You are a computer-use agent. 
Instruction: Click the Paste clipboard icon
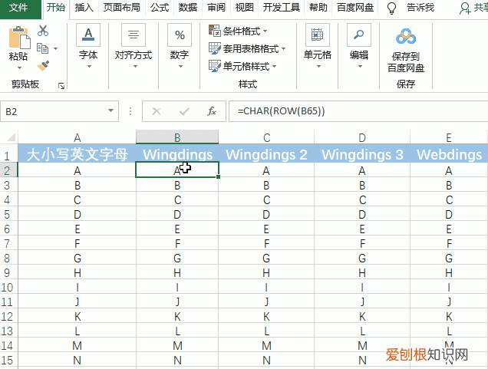[x=20, y=38]
